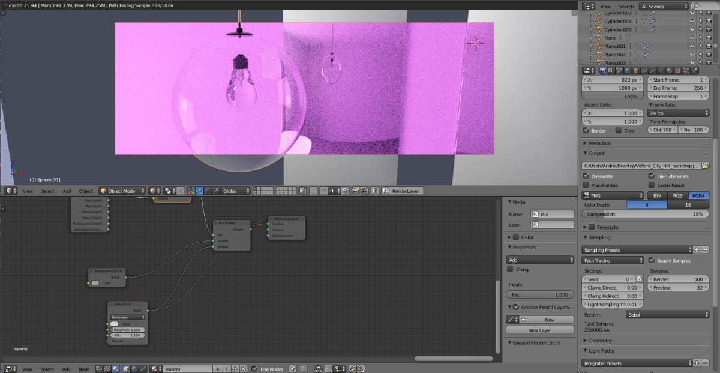Toggle the Square Samples checkbox
The width and height of the screenshot is (720, 373).
(652, 260)
